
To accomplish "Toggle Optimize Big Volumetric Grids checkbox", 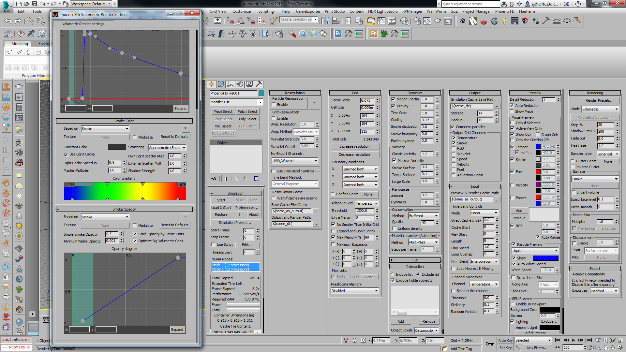I will pyautogui.click(x=135, y=241).
